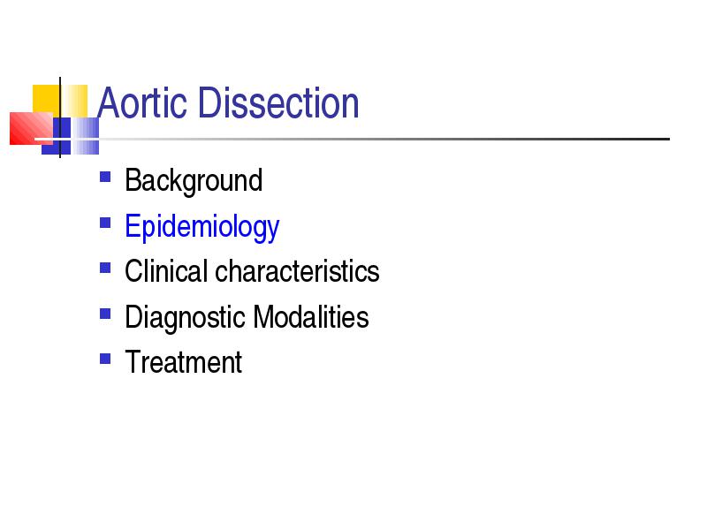Click the bullet marker beside Clinical characteristics
Image resolution: width=707 pixels, height=530 pixels.
click(x=105, y=268)
